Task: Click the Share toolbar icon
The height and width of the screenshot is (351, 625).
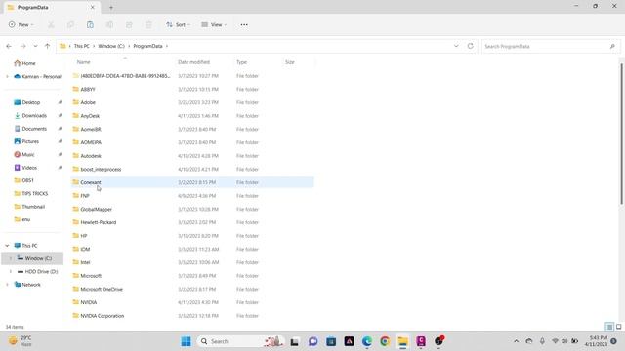Action: tap(129, 25)
